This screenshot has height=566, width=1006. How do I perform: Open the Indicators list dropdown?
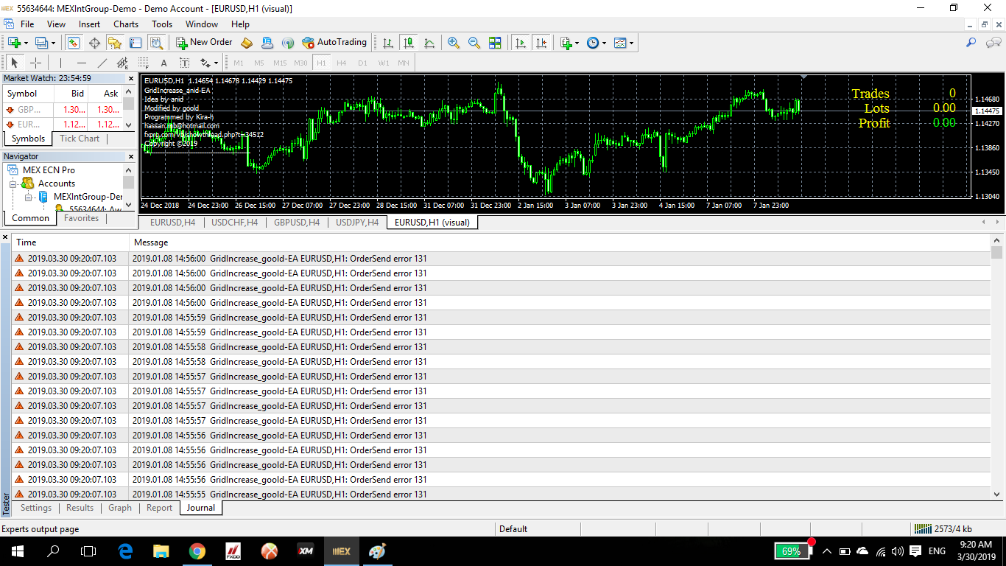(569, 43)
